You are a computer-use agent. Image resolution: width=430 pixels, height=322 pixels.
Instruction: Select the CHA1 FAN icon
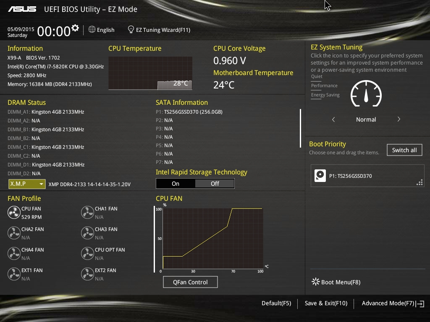pyautogui.click(x=87, y=213)
